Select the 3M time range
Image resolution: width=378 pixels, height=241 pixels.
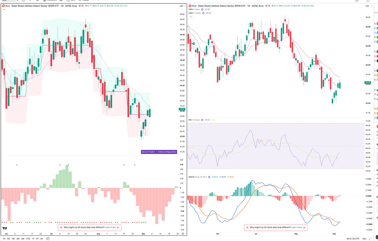(18, 239)
